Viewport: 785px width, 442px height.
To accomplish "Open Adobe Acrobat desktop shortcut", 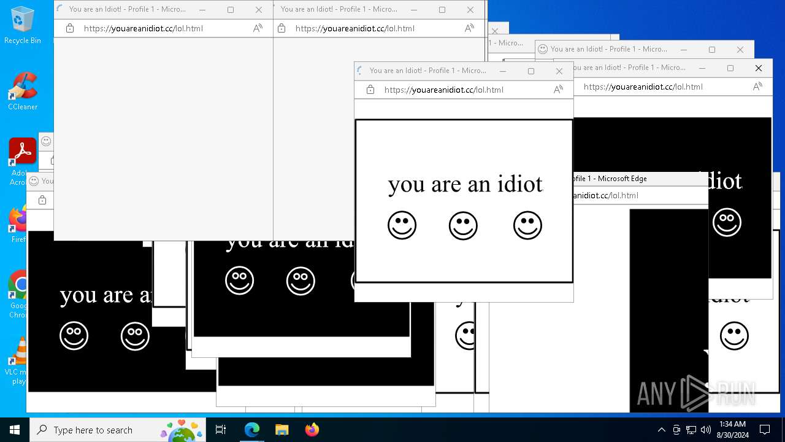I will [22, 161].
